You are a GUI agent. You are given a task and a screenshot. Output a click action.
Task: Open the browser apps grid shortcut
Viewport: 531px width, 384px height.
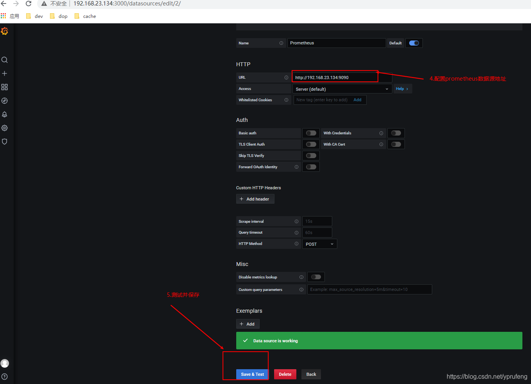tap(4, 16)
